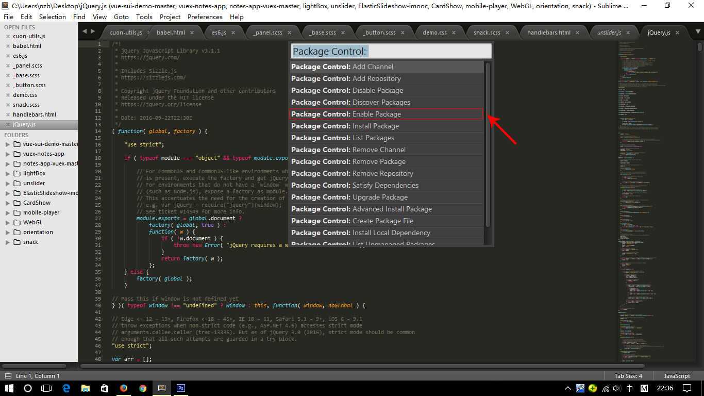Close babel.html in the Open Files sidebar
The image size is (704, 396).
[8, 46]
